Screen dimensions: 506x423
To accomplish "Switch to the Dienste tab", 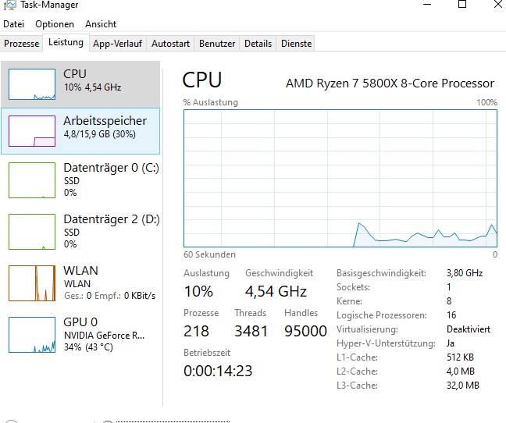I will point(296,44).
